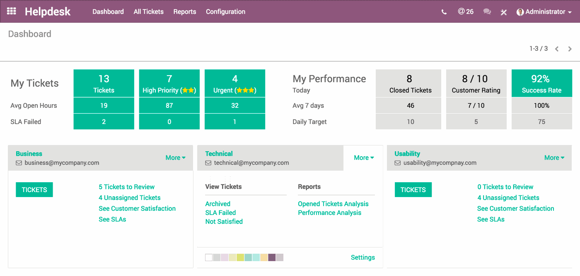Go to the next page with the right arrow
The image size is (580, 276).
click(570, 48)
